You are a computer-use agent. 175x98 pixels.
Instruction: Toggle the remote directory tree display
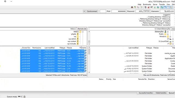[165, 7]
